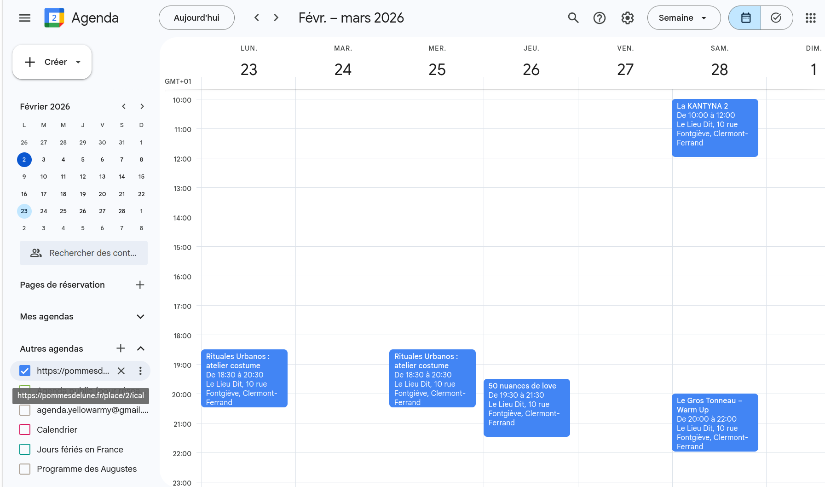Image resolution: width=825 pixels, height=487 pixels.
Task: Click the Rechercher des contacts field
Action: pos(84,253)
